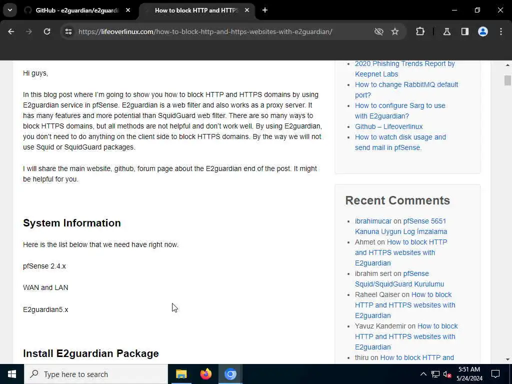Click the WAN and LAN text

tap(45, 287)
